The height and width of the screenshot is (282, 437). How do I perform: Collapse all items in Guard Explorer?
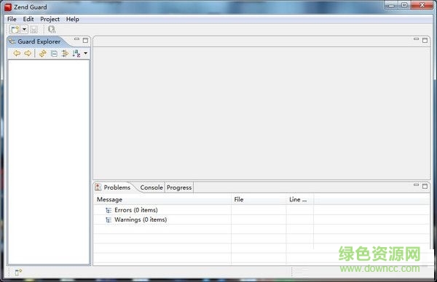(54, 53)
